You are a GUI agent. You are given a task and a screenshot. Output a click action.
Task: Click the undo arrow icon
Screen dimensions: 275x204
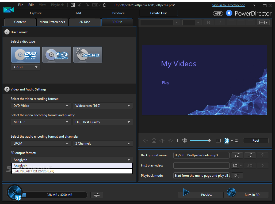coord(80,5)
